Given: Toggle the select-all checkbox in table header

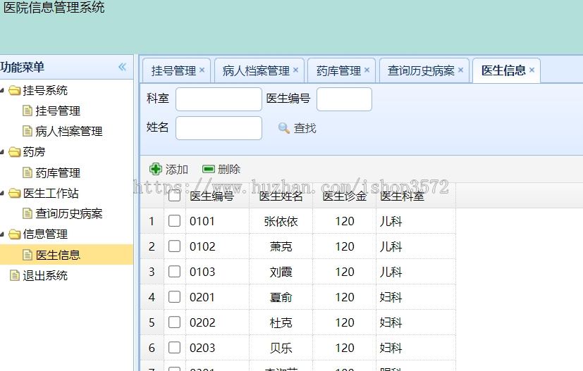Looking at the screenshot, I should [174, 195].
